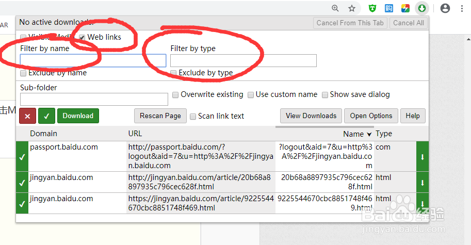Select URL cell http://jingyan.baidu.com/article/20b68a8...
Screen dimensions: 471x245
pos(200,182)
